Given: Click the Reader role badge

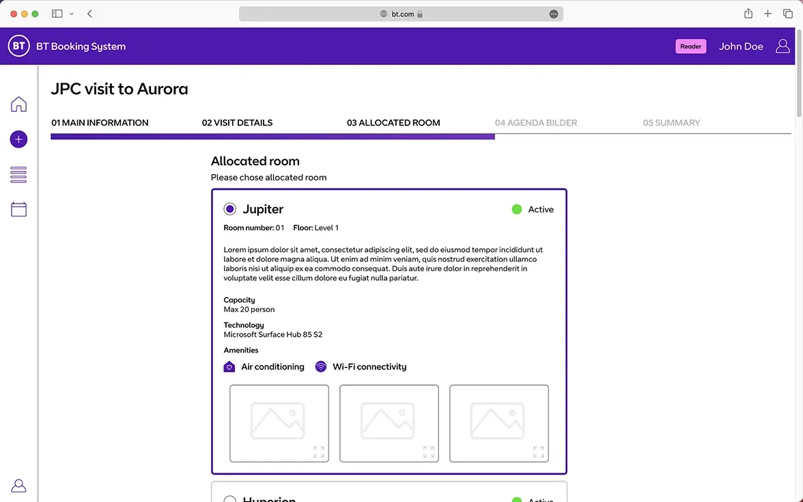Looking at the screenshot, I should click(690, 46).
